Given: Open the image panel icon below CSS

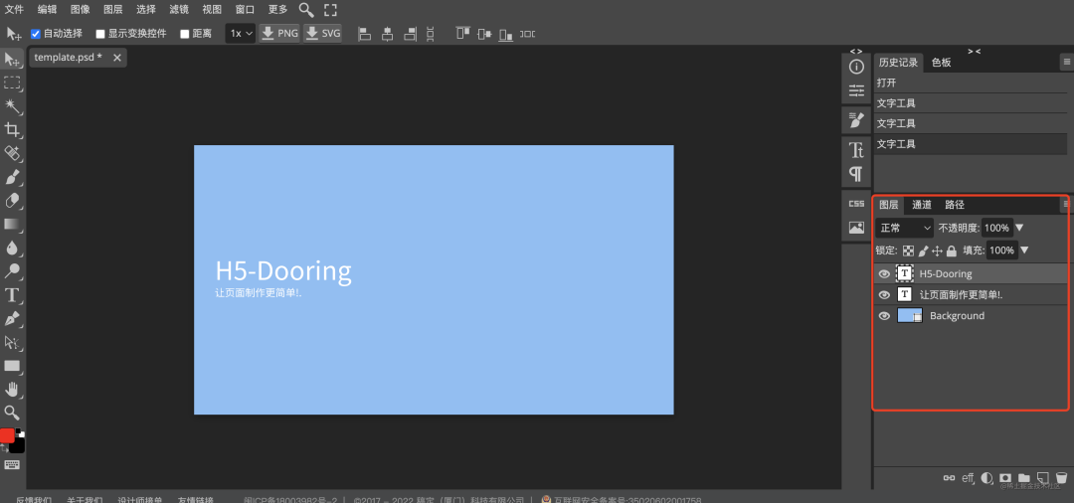Looking at the screenshot, I should point(856,228).
